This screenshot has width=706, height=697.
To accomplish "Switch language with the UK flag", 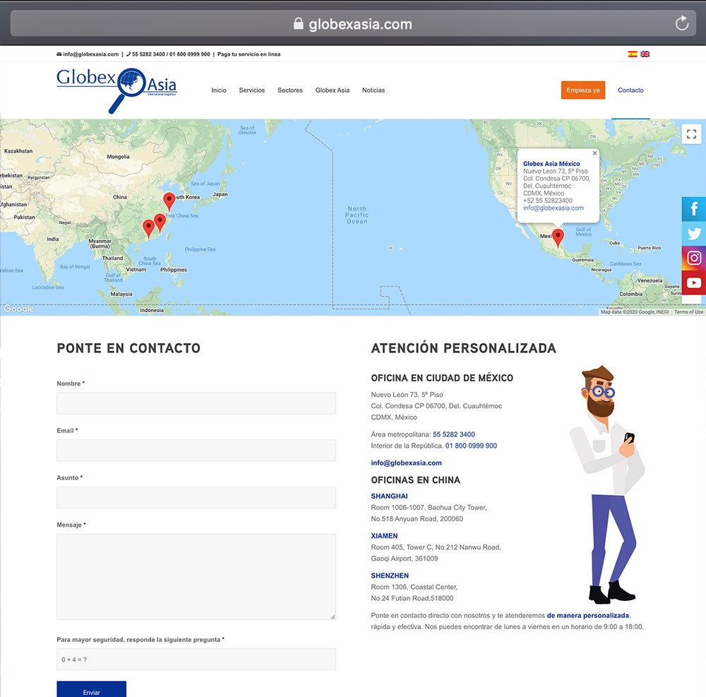I will [x=645, y=54].
